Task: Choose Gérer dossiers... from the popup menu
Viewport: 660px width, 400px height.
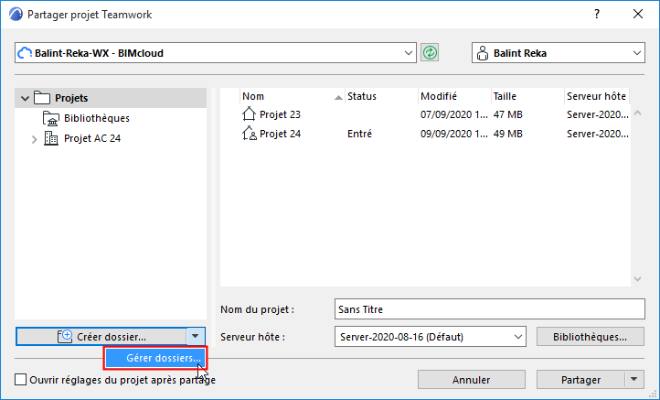Action: tap(155, 358)
